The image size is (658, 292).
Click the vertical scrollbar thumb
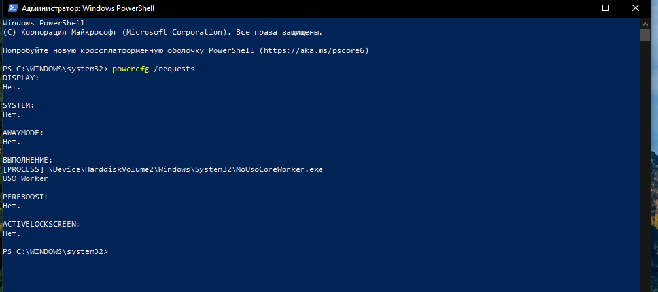644,35
